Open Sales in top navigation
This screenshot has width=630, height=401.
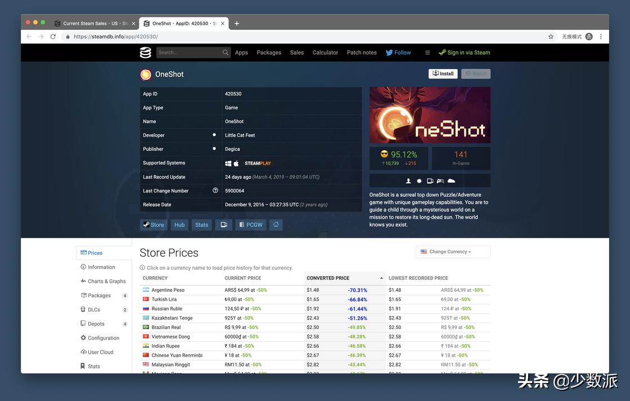297,53
